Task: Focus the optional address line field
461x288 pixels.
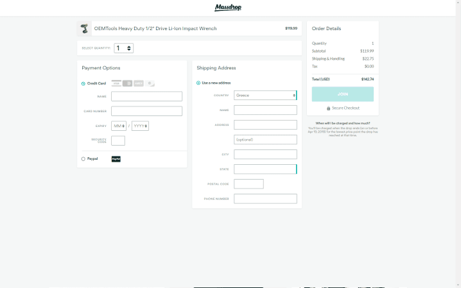Action: (x=265, y=139)
